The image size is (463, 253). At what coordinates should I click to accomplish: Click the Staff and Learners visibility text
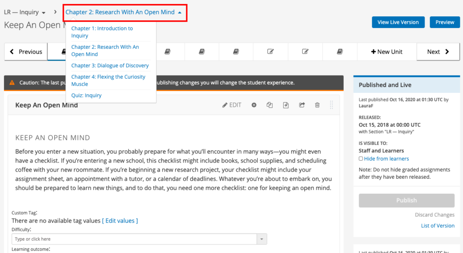click(x=381, y=151)
